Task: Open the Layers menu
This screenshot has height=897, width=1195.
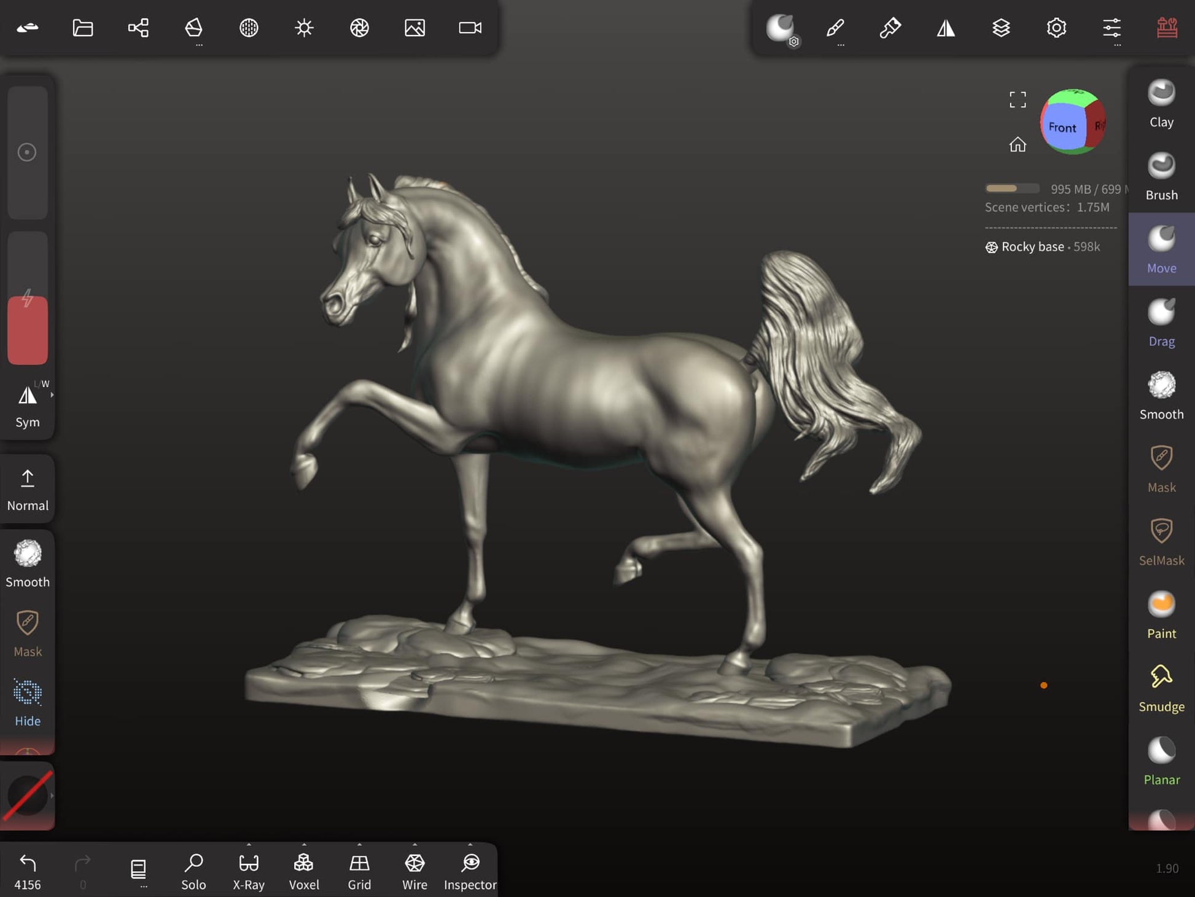Action: (1001, 28)
